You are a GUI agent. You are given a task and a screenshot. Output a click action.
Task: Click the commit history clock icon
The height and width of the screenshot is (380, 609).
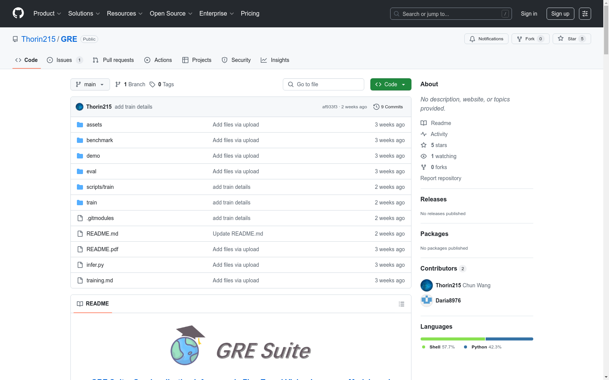[376, 107]
